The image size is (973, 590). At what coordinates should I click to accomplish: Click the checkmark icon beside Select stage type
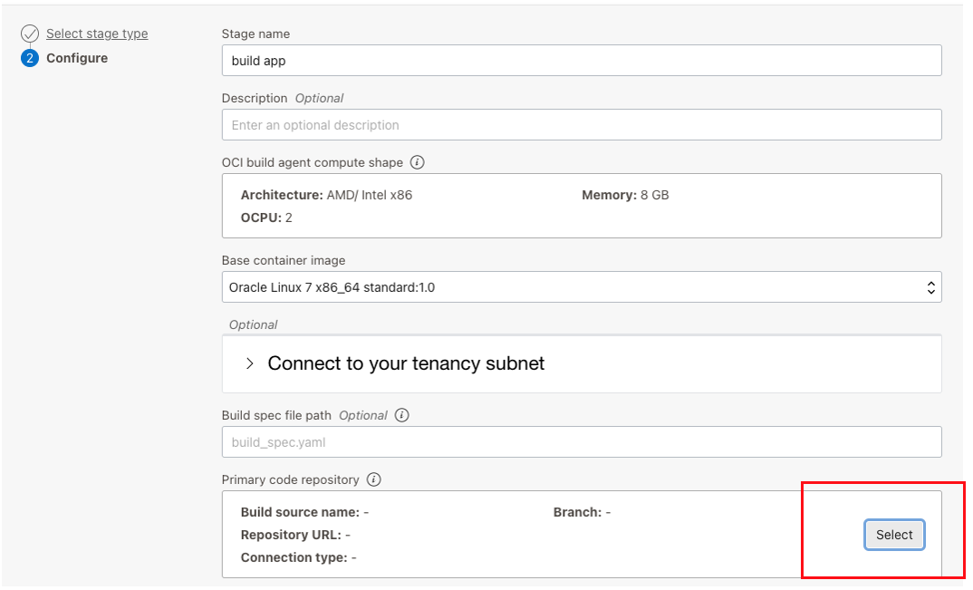coord(30,34)
